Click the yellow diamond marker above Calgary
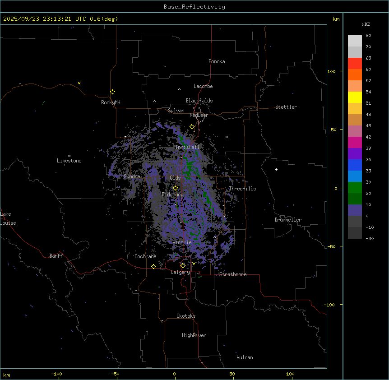Screen dimensions: 389x380 tap(183, 265)
